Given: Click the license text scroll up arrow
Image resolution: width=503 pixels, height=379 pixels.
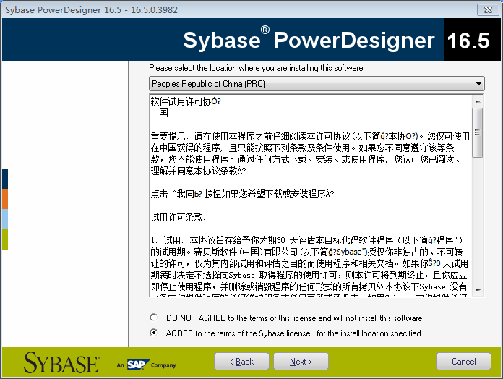Looking at the screenshot, I should tap(478, 101).
